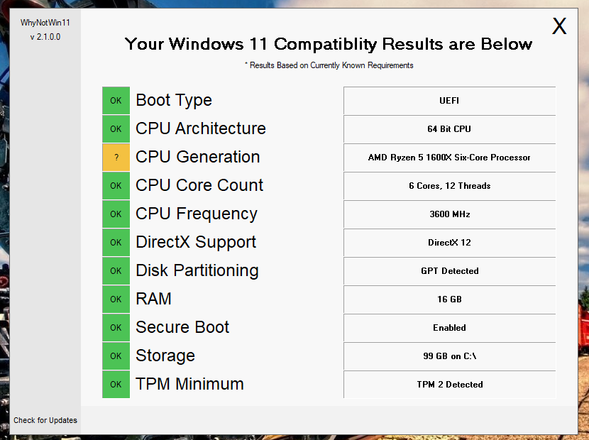Click the WhyNotWin11 title in the sidebar
This screenshot has height=440, width=589.
pos(45,23)
